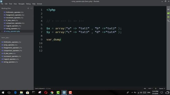
Task: Open if_else_stmt.php in the project tree
Action: click(10, 53)
